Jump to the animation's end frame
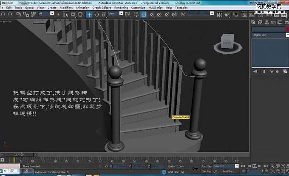Image resolution: width=289 pixels, height=176 pixels. 266,166
